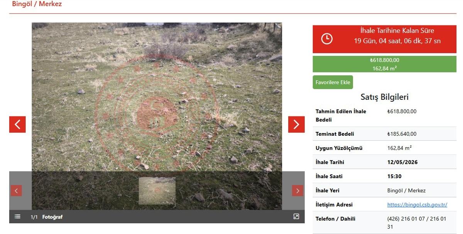Screen dimensions: 463x234
Task: Click the green price and area banner
Action: (384, 64)
